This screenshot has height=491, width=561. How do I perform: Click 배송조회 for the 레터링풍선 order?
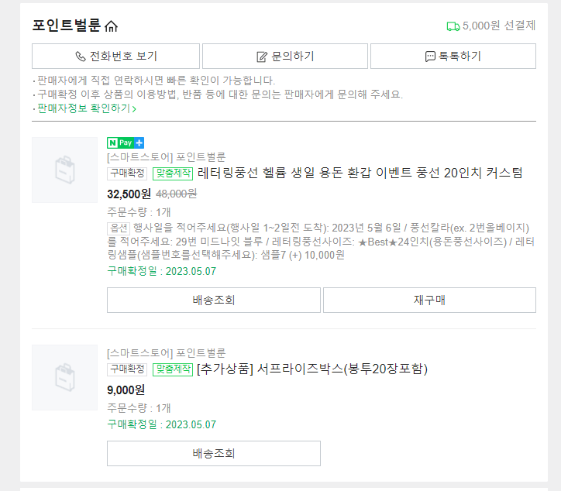(x=214, y=300)
